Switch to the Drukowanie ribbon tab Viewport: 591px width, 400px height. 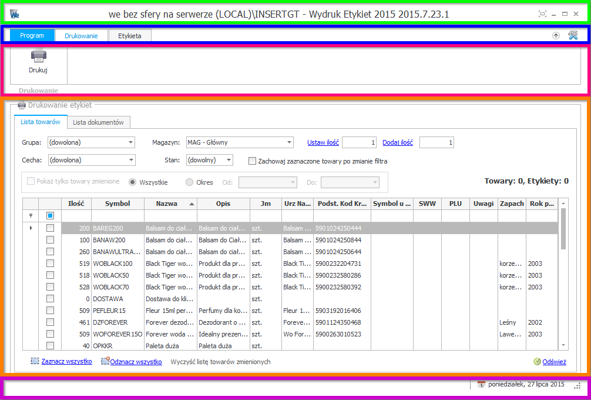point(81,36)
